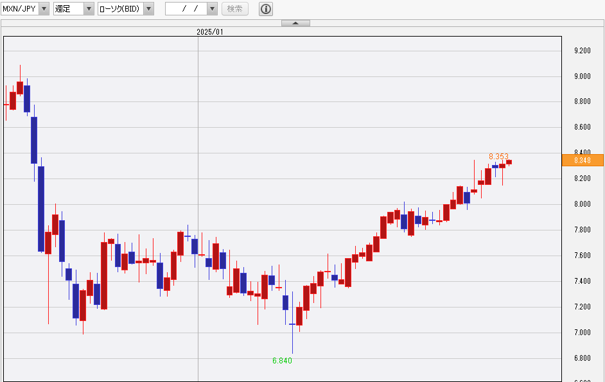This screenshot has width=605, height=382.
Task: Click the 9.000 price axis label
Action: tap(583, 76)
